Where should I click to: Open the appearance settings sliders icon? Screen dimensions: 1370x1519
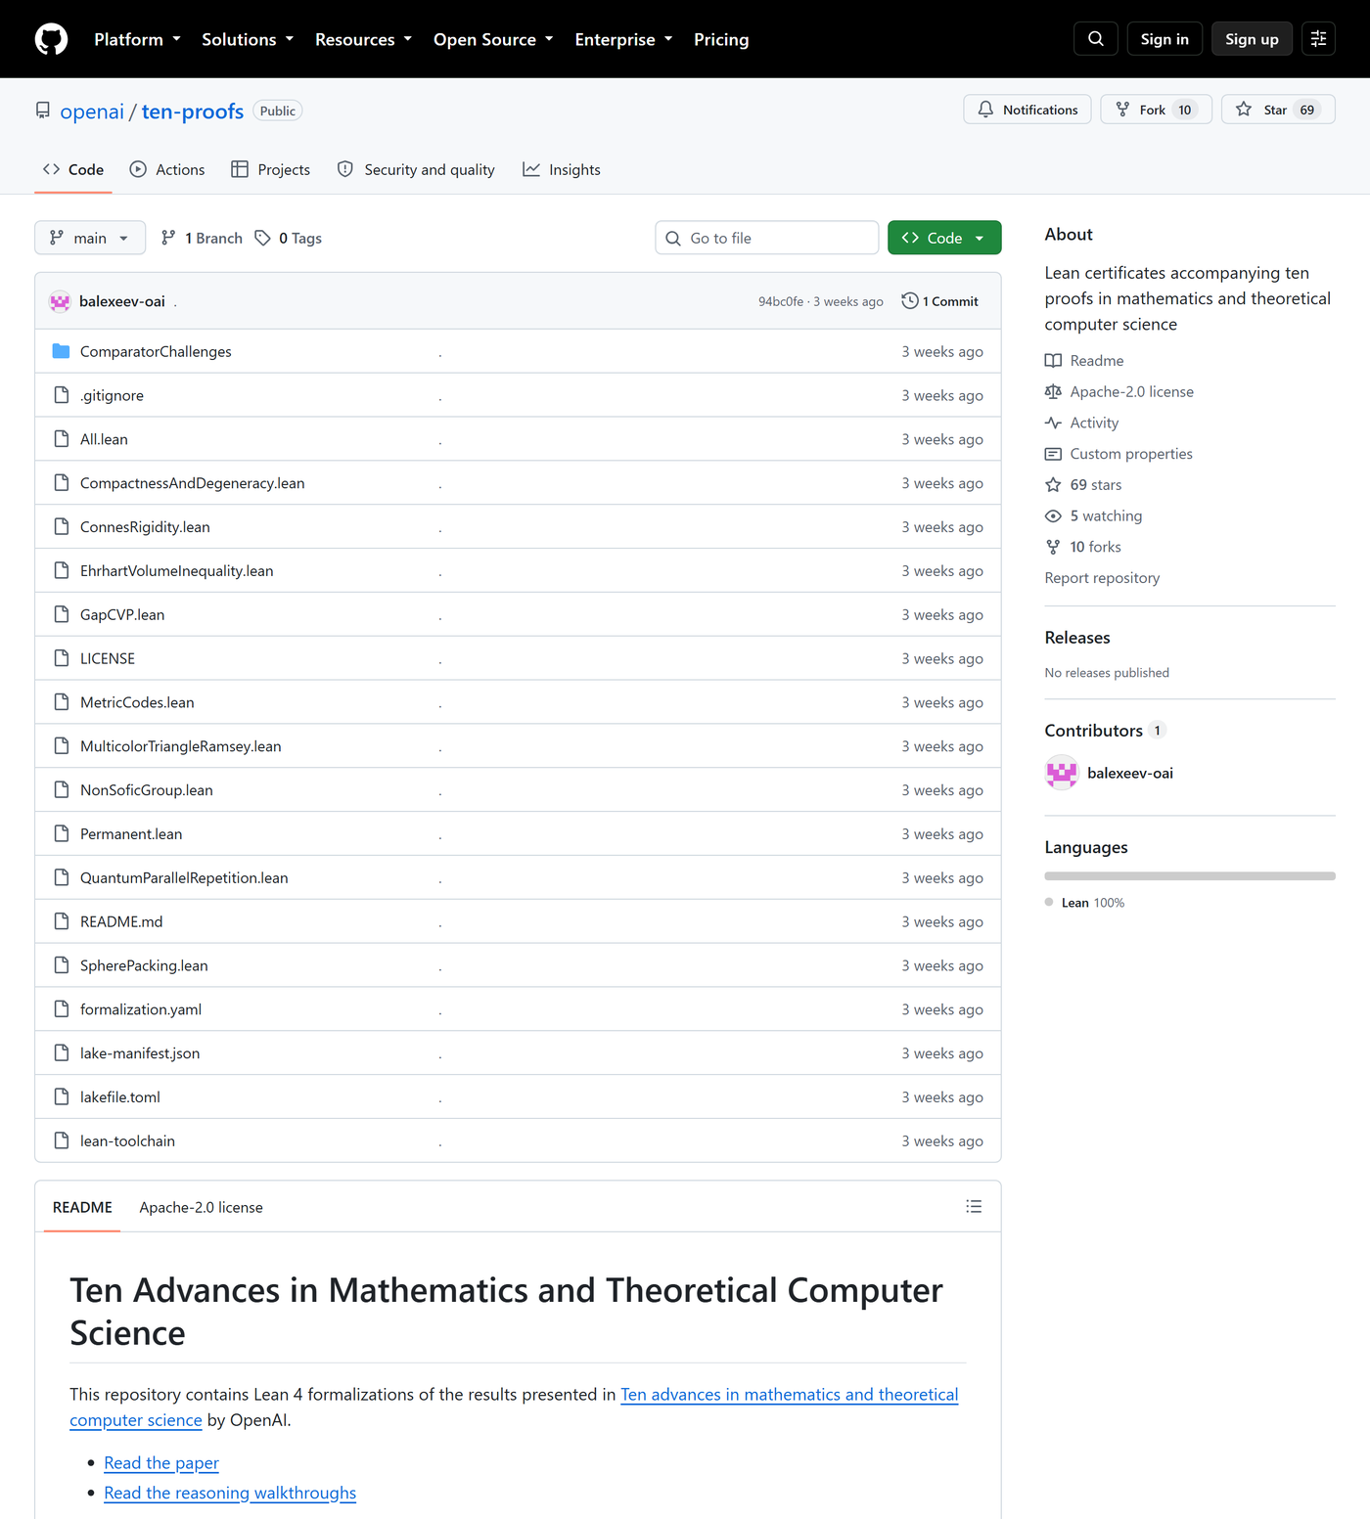[x=1318, y=39]
